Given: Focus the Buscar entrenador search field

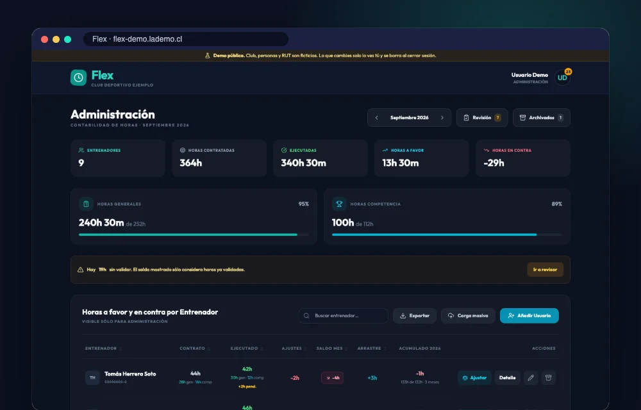Looking at the screenshot, I should click(343, 316).
